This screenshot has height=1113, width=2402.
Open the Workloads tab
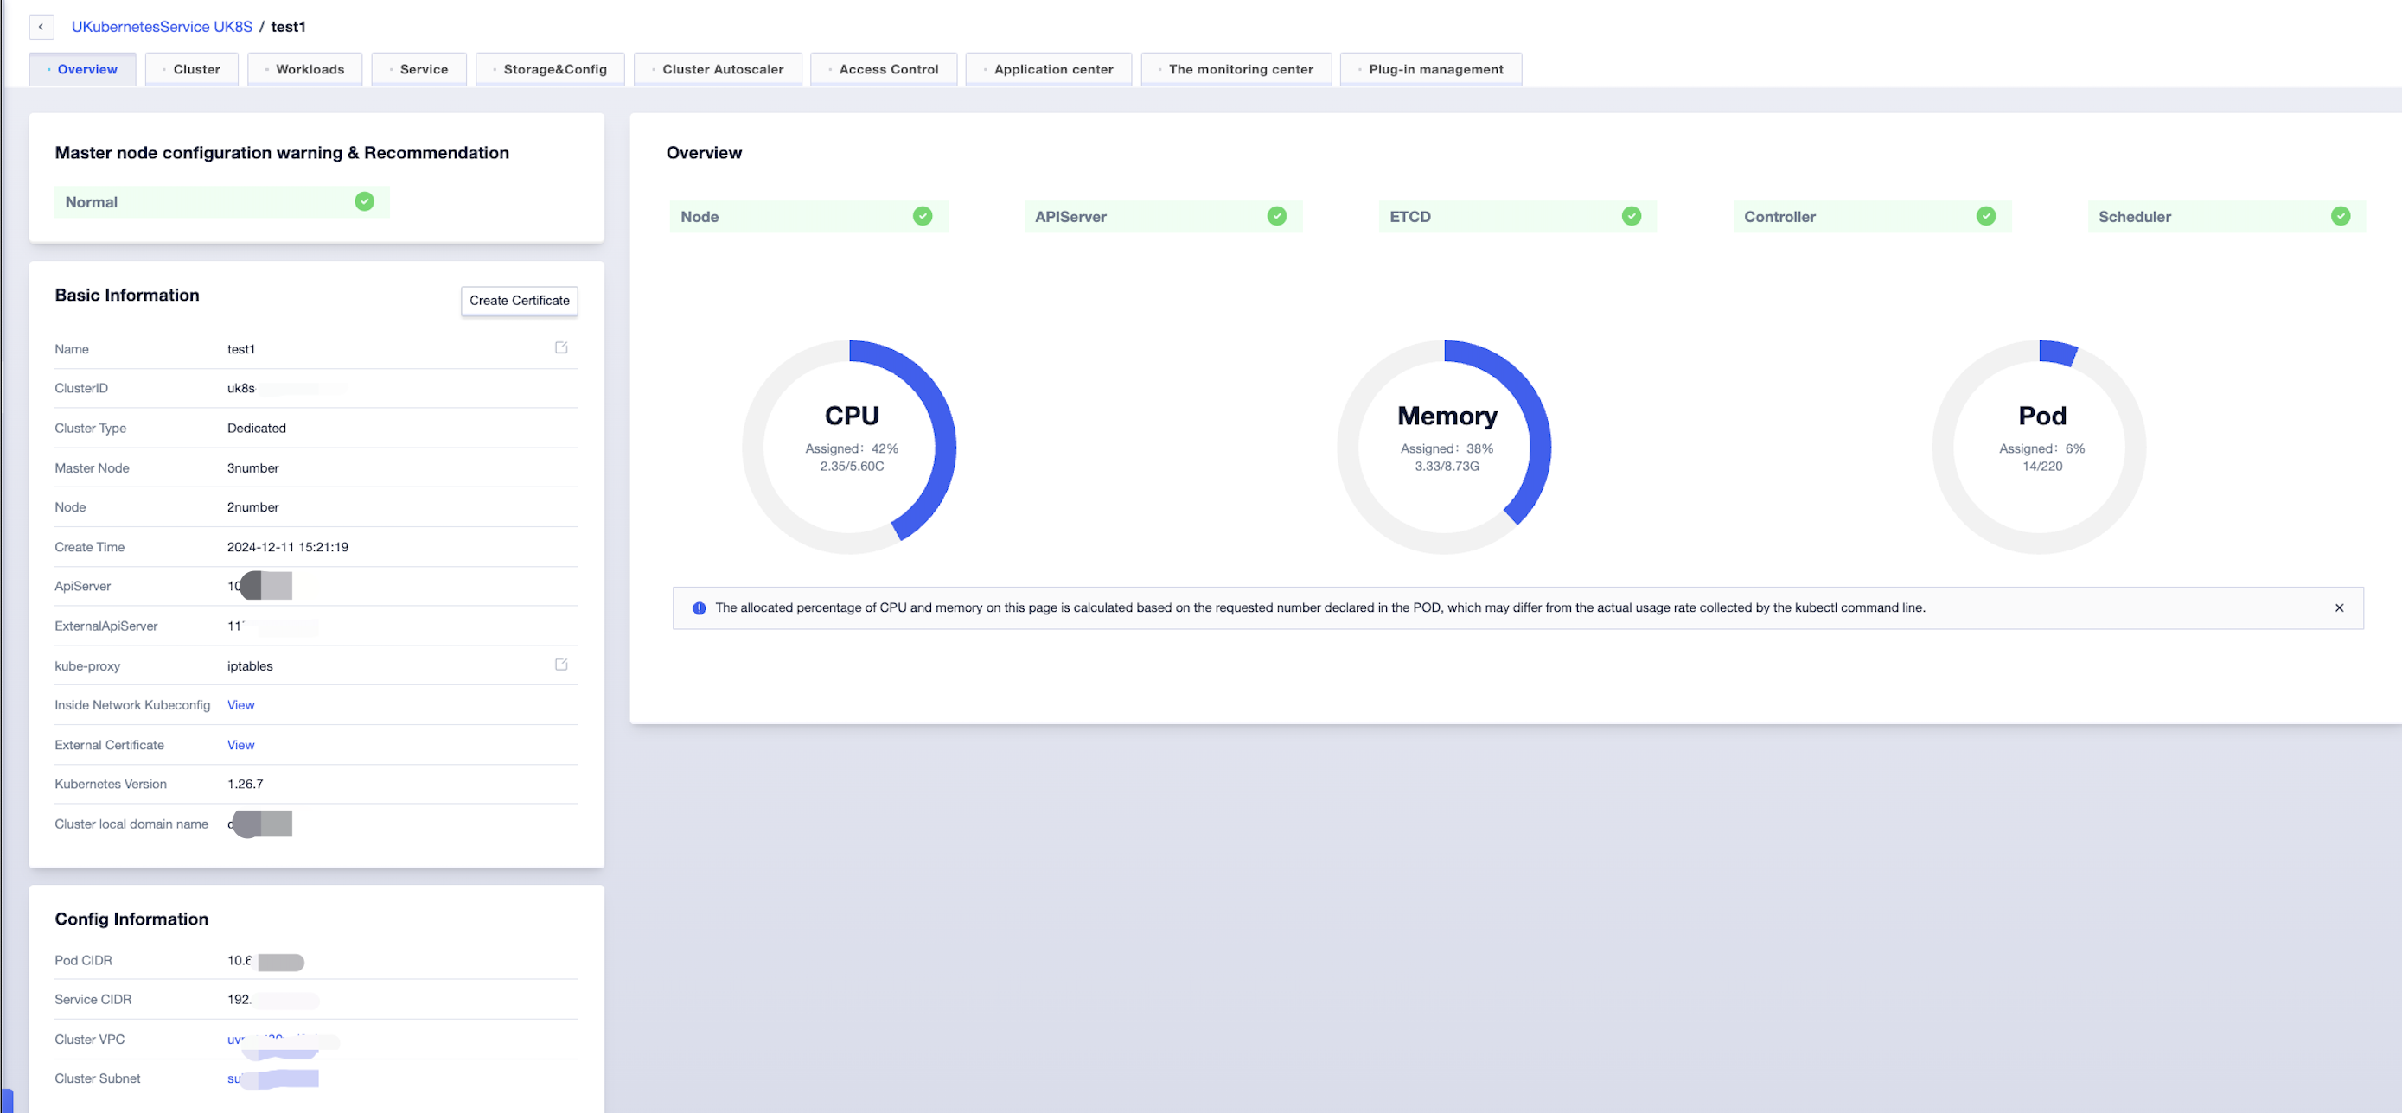pyautogui.click(x=305, y=69)
